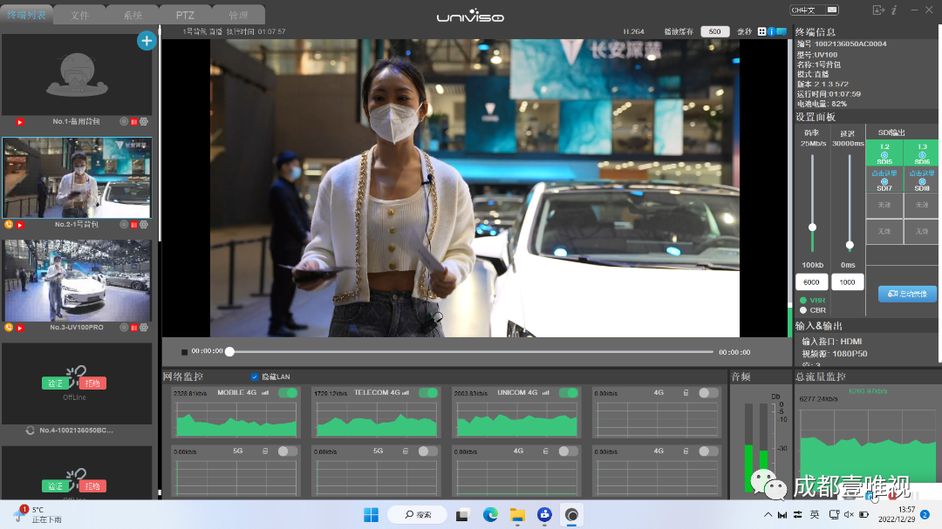Switch to the 管理 tab
The width and height of the screenshot is (942, 529).
pos(238,15)
